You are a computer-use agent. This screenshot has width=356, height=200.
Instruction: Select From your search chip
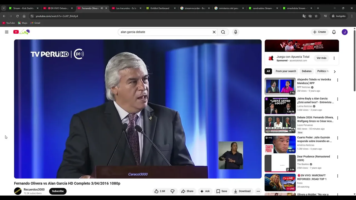[x=286, y=71]
